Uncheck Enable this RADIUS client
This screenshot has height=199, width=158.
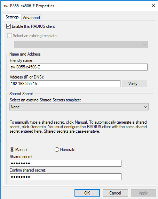coord(8,26)
